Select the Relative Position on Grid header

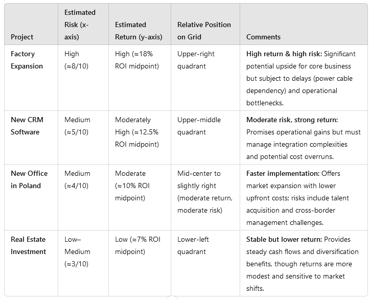pyautogui.click(x=204, y=31)
